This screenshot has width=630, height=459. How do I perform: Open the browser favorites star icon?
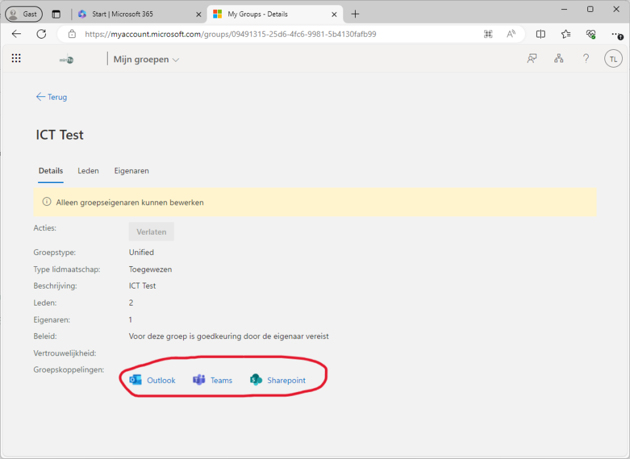[x=566, y=34]
